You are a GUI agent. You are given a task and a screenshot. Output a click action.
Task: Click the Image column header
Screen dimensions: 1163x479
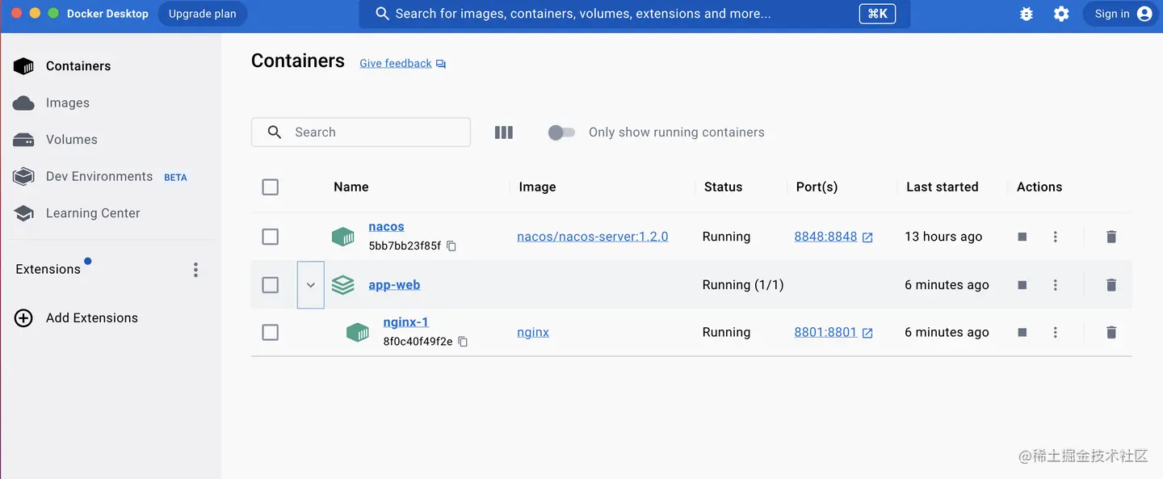click(x=537, y=187)
